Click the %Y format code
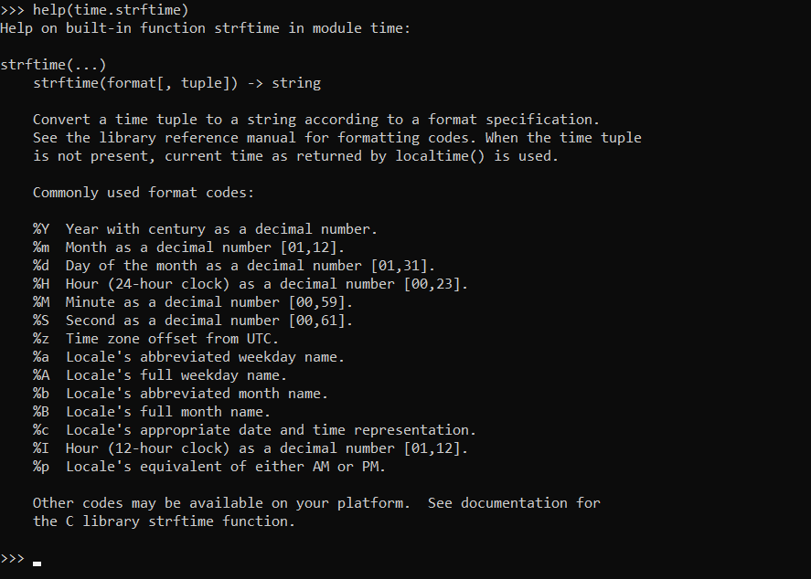 coord(41,229)
